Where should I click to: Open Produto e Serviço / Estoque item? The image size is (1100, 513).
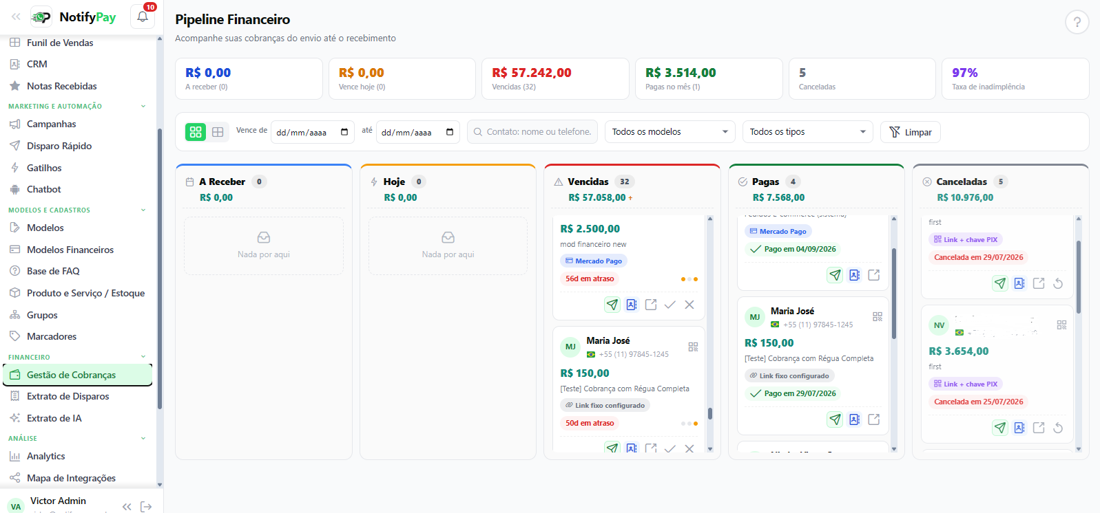pyautogui.click(x=79, y=293)
